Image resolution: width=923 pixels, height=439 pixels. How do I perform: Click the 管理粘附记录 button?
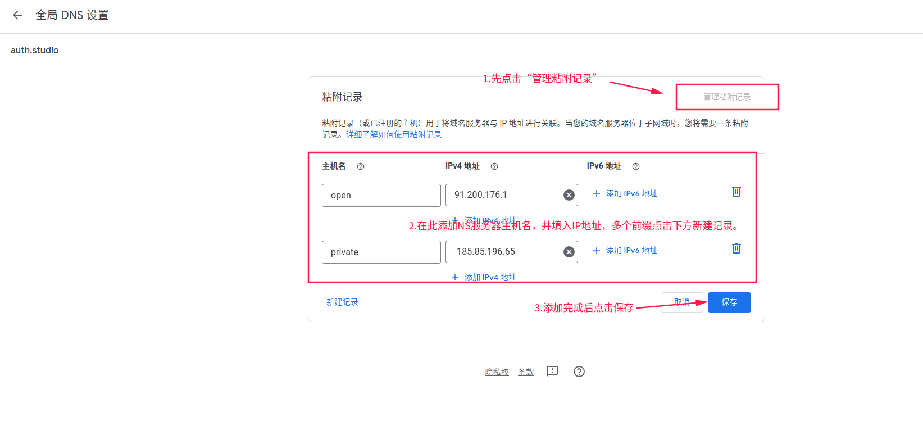pyautogui.click(x=726, y=97)
